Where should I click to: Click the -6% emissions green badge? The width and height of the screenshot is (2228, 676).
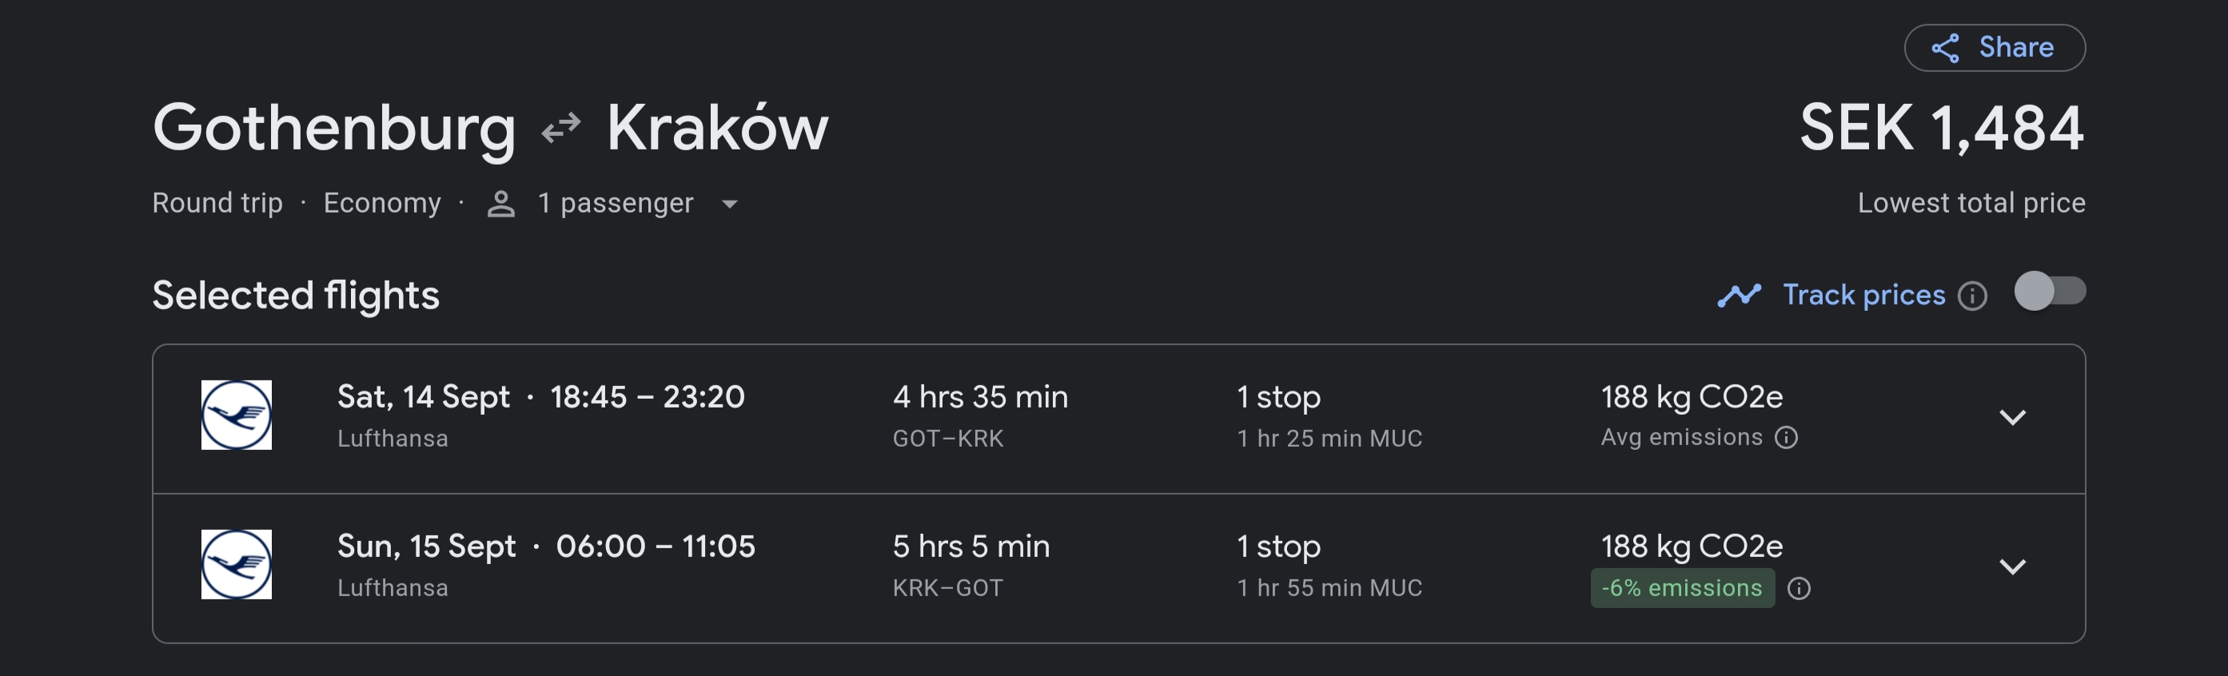pyautogui.click(x=1681, y=589)
